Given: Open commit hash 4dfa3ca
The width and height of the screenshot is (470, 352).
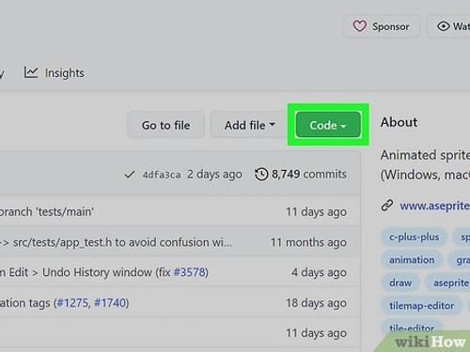Looking at the screenshot, I should pyautogui.click(x=162, y=175).
